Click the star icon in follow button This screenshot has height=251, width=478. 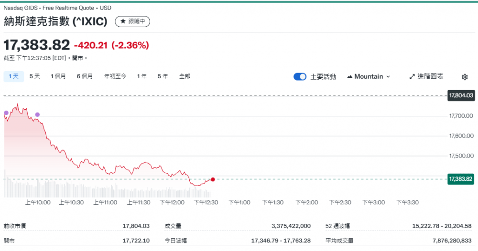click(x=123, y=21)
